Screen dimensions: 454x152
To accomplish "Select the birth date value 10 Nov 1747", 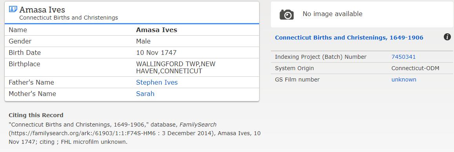I will [x=156, y=53].
